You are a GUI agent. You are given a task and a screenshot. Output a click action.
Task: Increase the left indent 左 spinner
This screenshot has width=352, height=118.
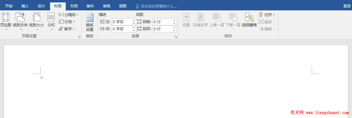pyautogui.click(x=134, y=20)
